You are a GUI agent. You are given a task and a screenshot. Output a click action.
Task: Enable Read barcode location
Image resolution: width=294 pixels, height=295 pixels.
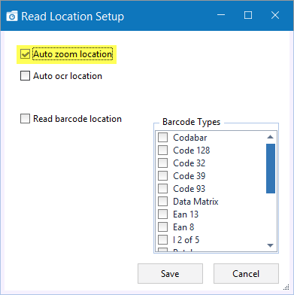25,119
